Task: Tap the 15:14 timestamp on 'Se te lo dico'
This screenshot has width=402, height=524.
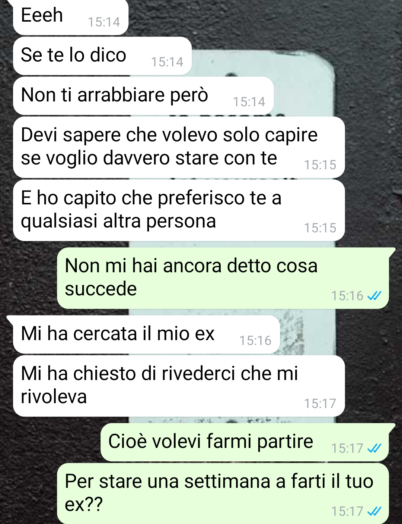Action: [x=167, y=62]
